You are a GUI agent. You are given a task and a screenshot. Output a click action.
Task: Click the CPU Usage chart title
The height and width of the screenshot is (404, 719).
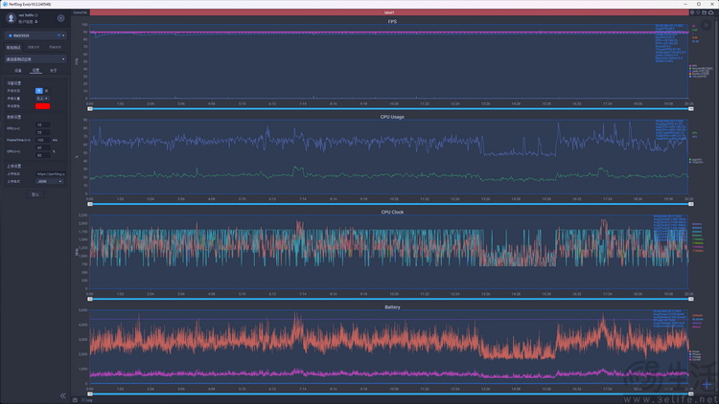point(392,117)
